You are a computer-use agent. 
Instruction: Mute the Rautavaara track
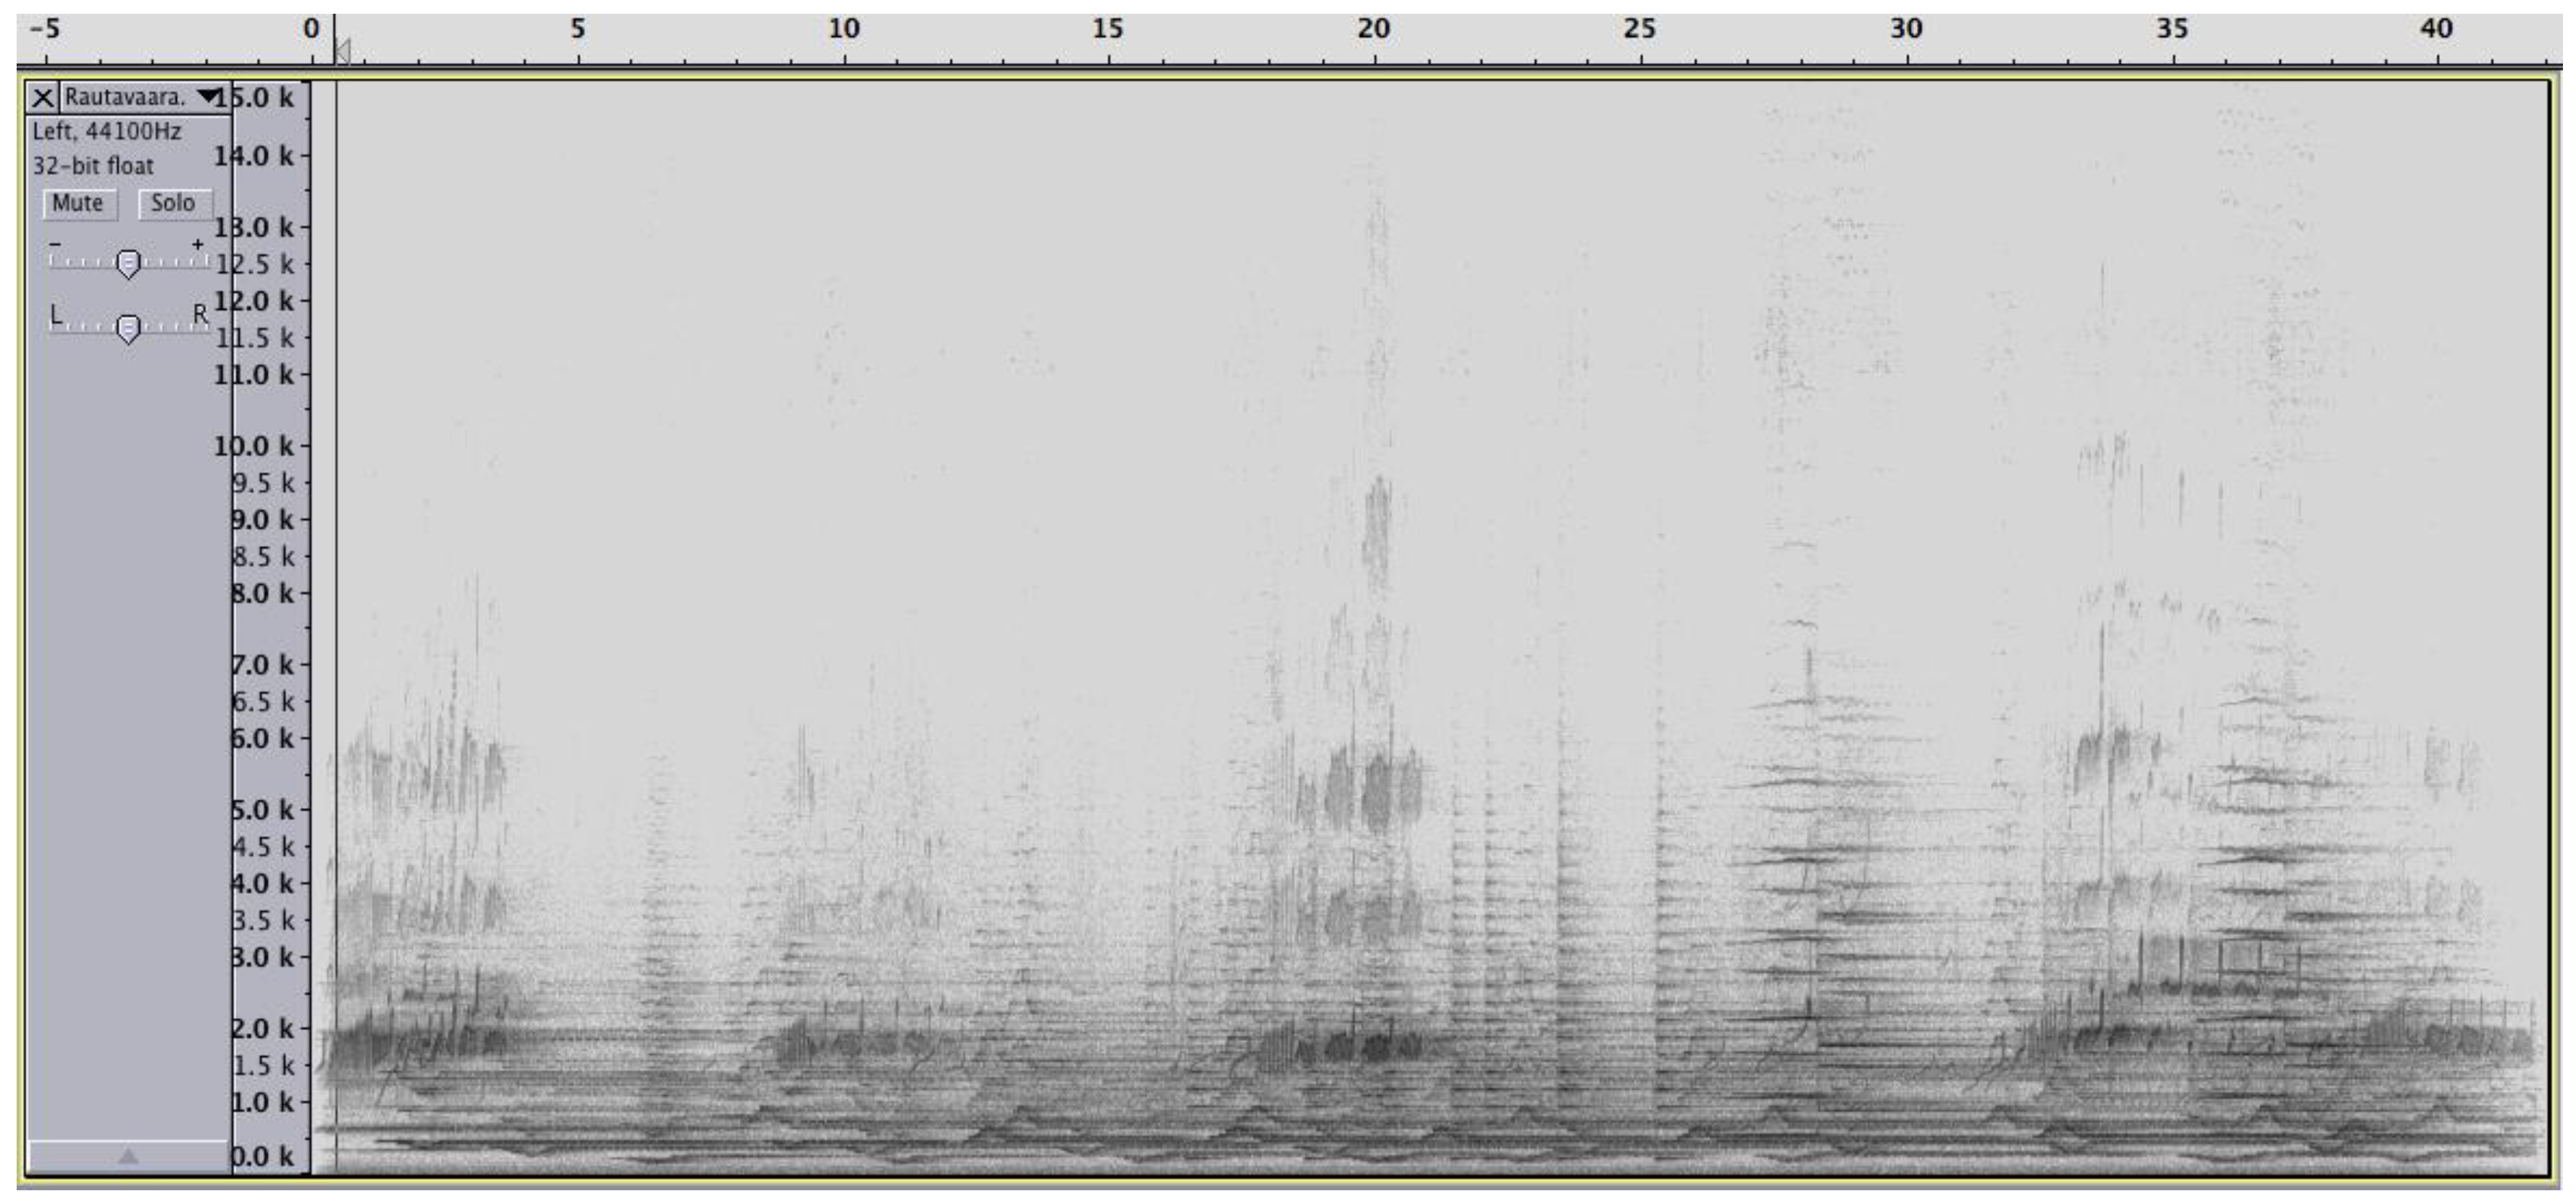79,203
